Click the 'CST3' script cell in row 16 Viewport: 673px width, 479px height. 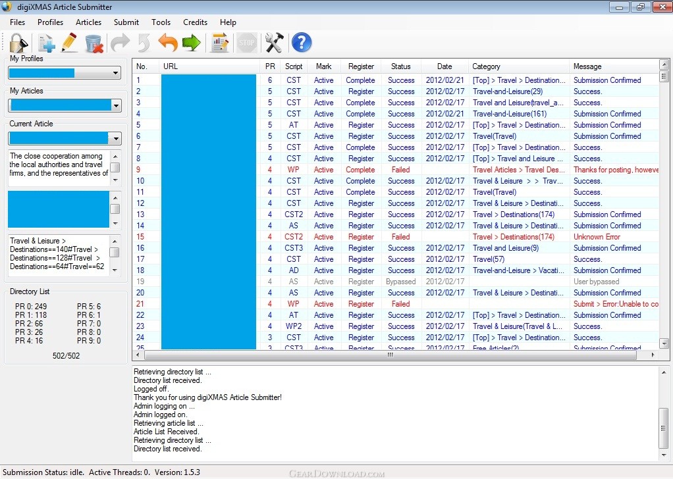pyautogui.click(x=294, y=248)
